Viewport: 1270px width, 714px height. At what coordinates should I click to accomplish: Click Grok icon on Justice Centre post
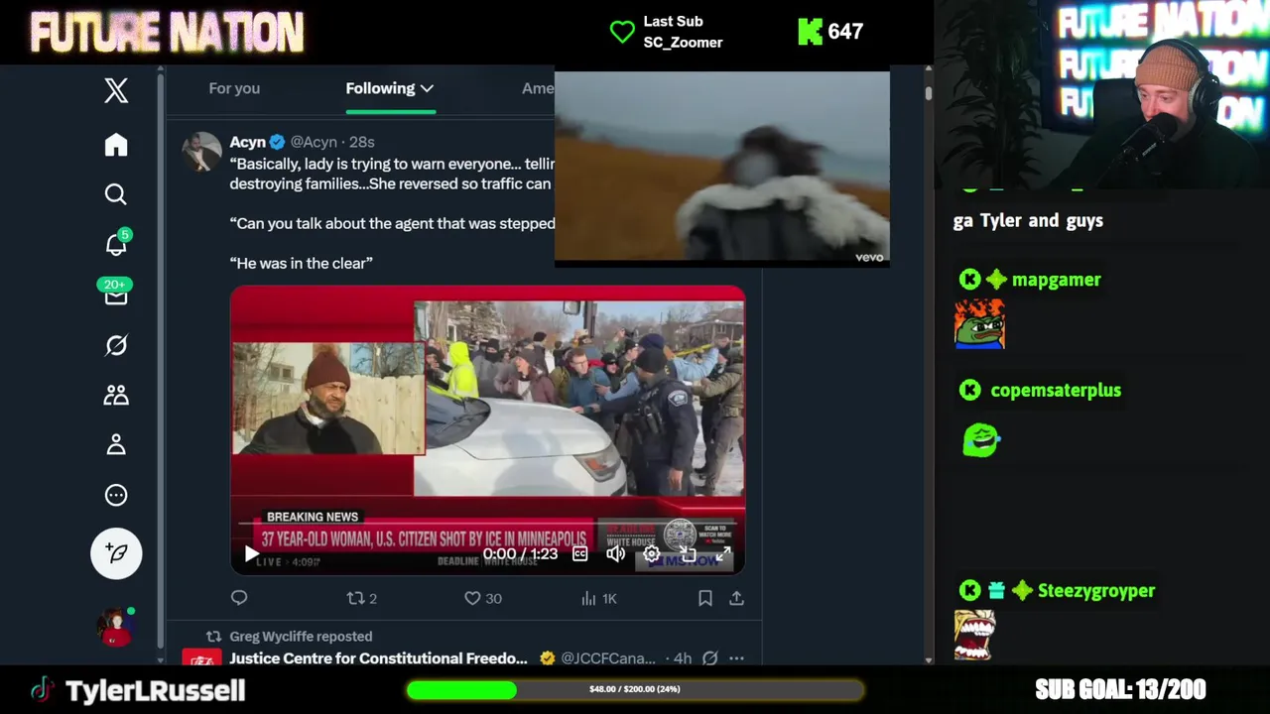click(709, 658)
